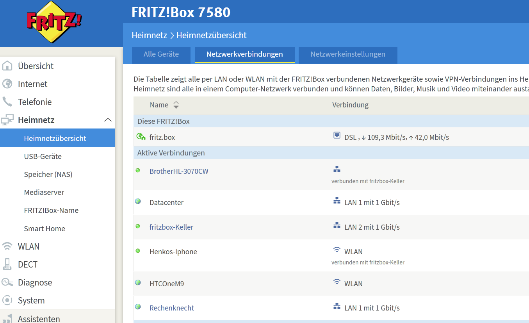Select the Netzwerkverbindungen tab
This screenshot has width=529, height=323.
pos(245,55)
